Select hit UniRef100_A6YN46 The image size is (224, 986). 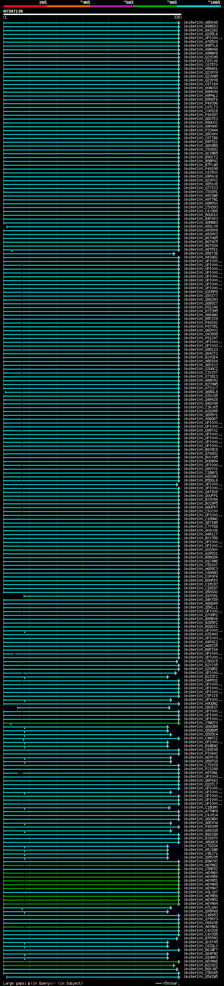tap(201, 961)
